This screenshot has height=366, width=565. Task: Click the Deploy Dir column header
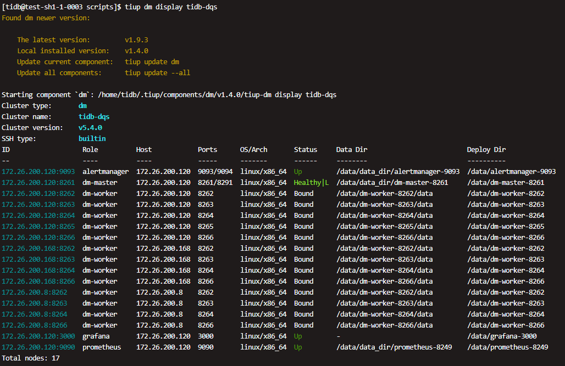coord(486,150)
